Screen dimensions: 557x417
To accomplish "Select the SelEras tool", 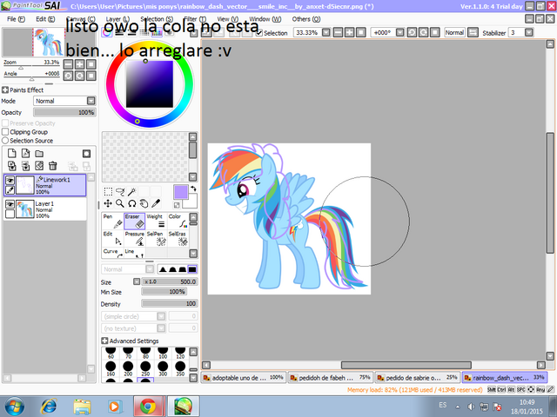I will click(x=178, y=239).
